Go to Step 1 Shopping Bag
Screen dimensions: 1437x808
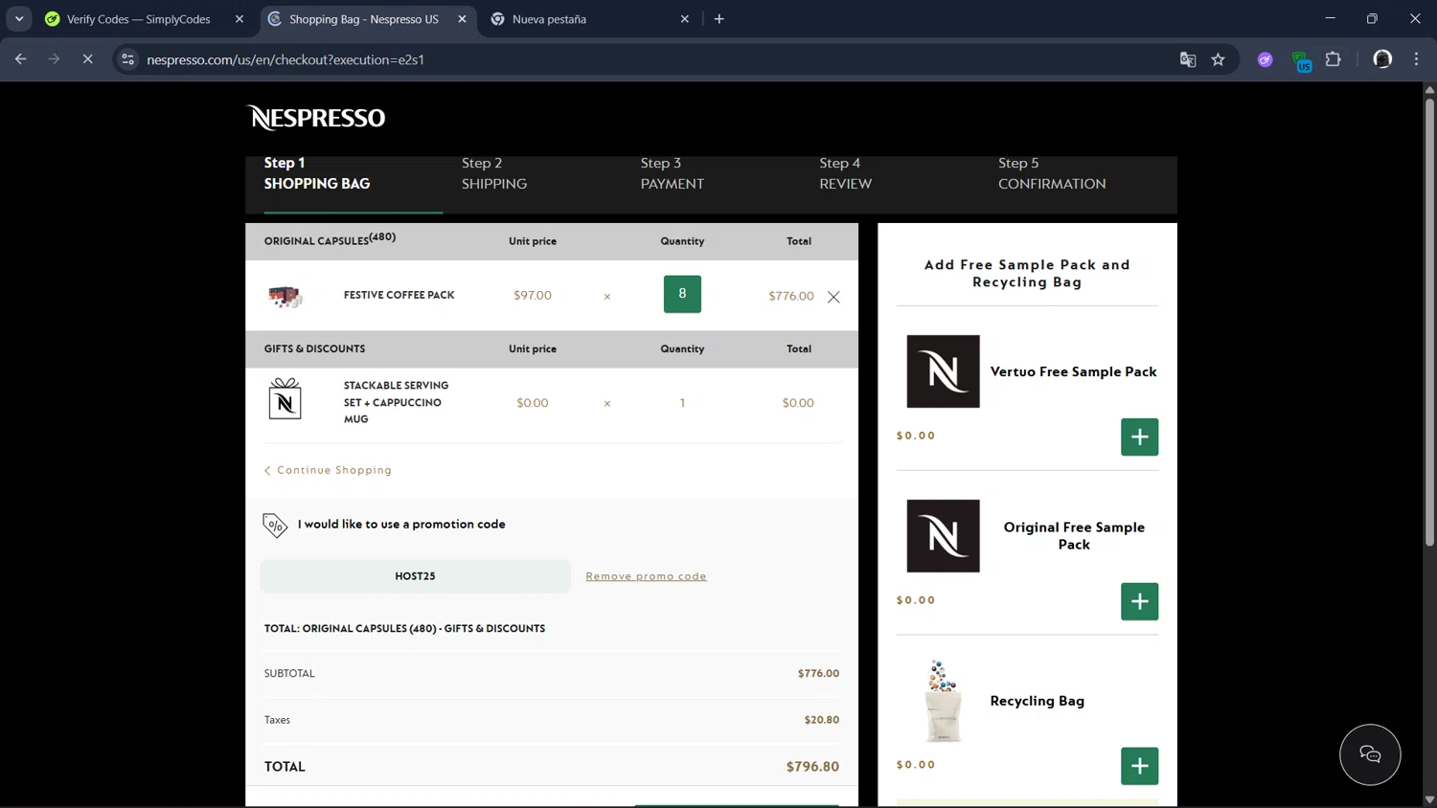[x=316, y=173]
